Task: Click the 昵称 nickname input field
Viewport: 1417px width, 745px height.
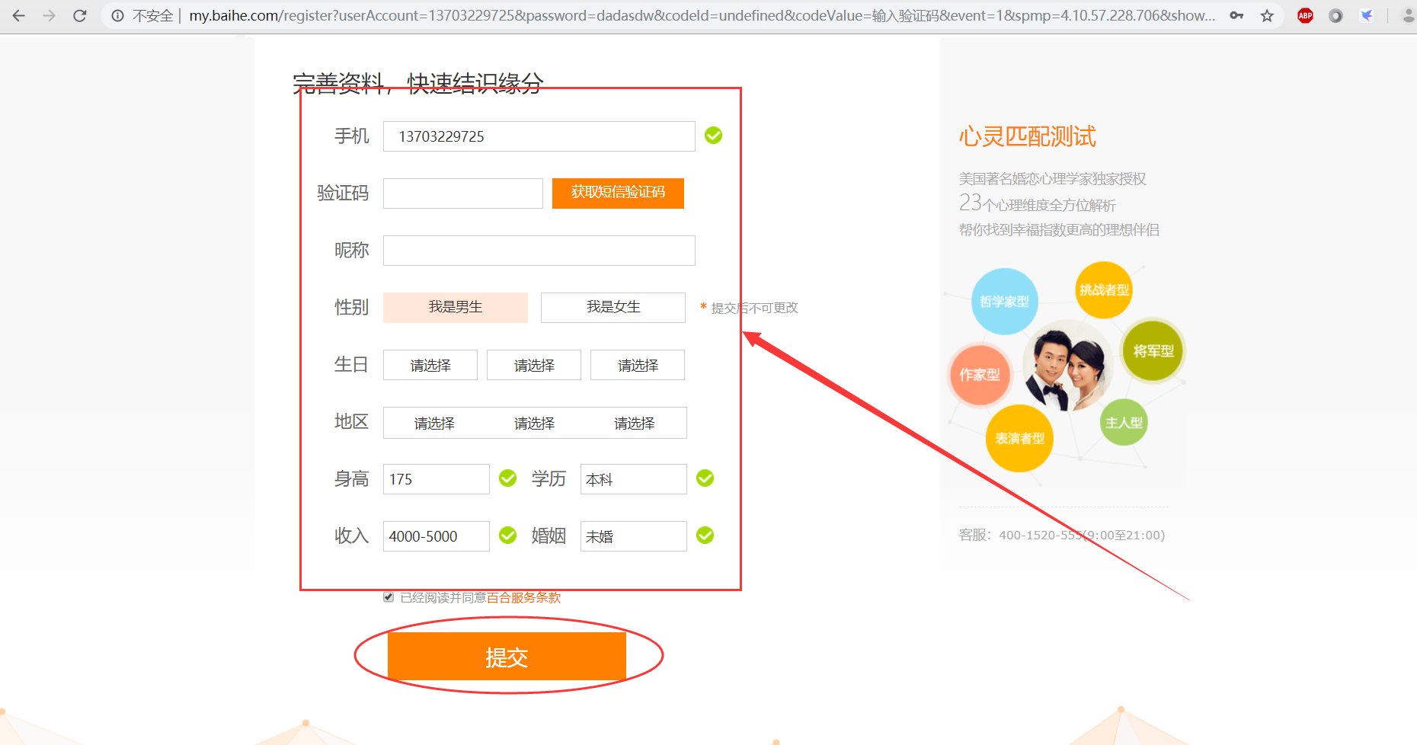Action: (539, 251)
